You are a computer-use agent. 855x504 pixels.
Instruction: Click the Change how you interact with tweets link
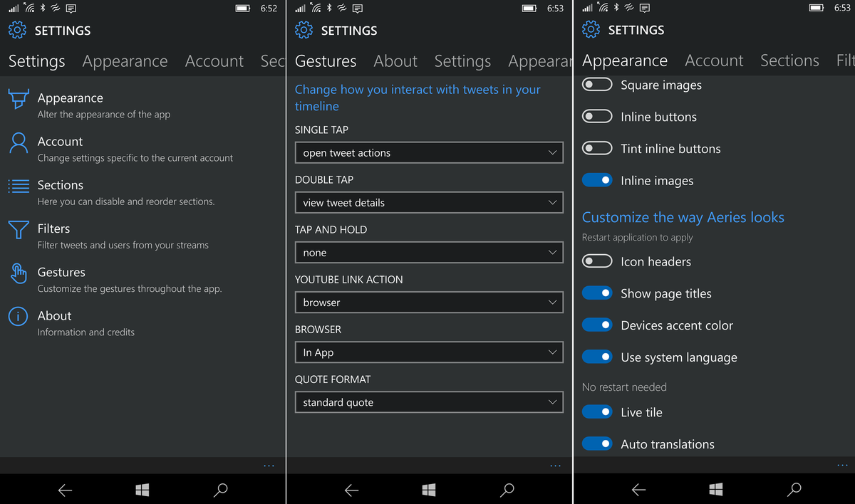(x=417, y=98)
